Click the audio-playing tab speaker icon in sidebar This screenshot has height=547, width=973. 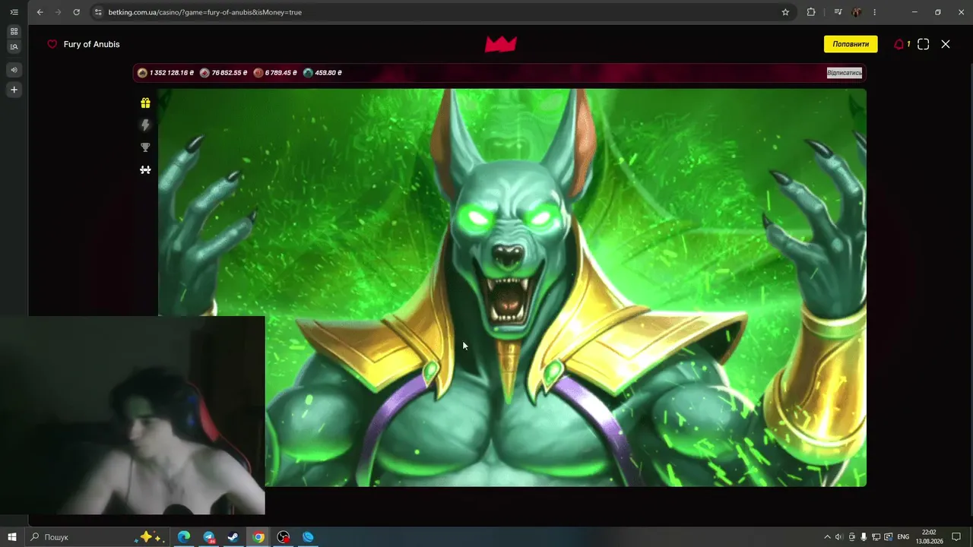point(14,70)
